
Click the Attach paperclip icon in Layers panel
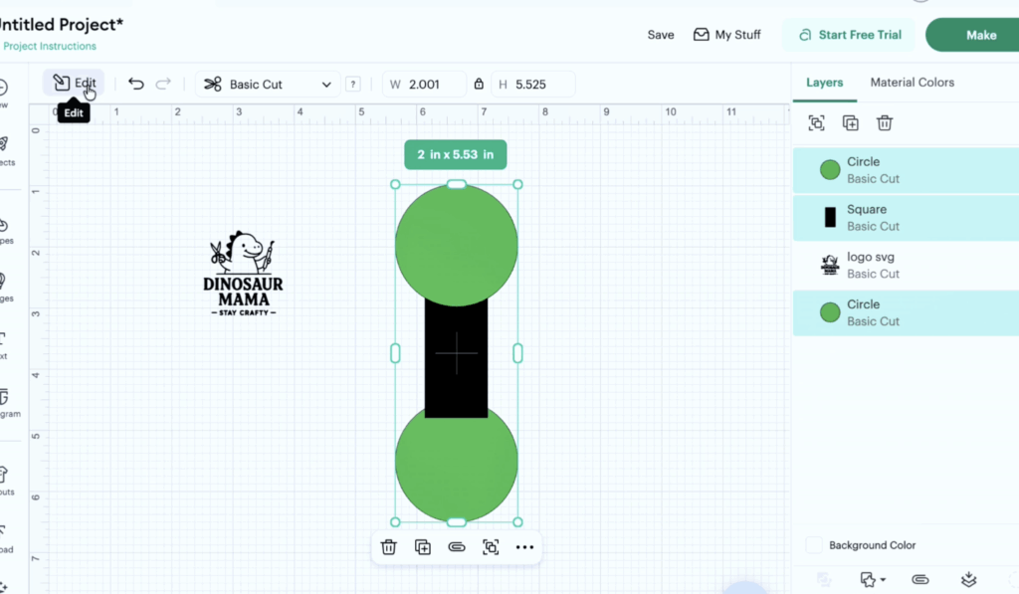click(920, 579)
